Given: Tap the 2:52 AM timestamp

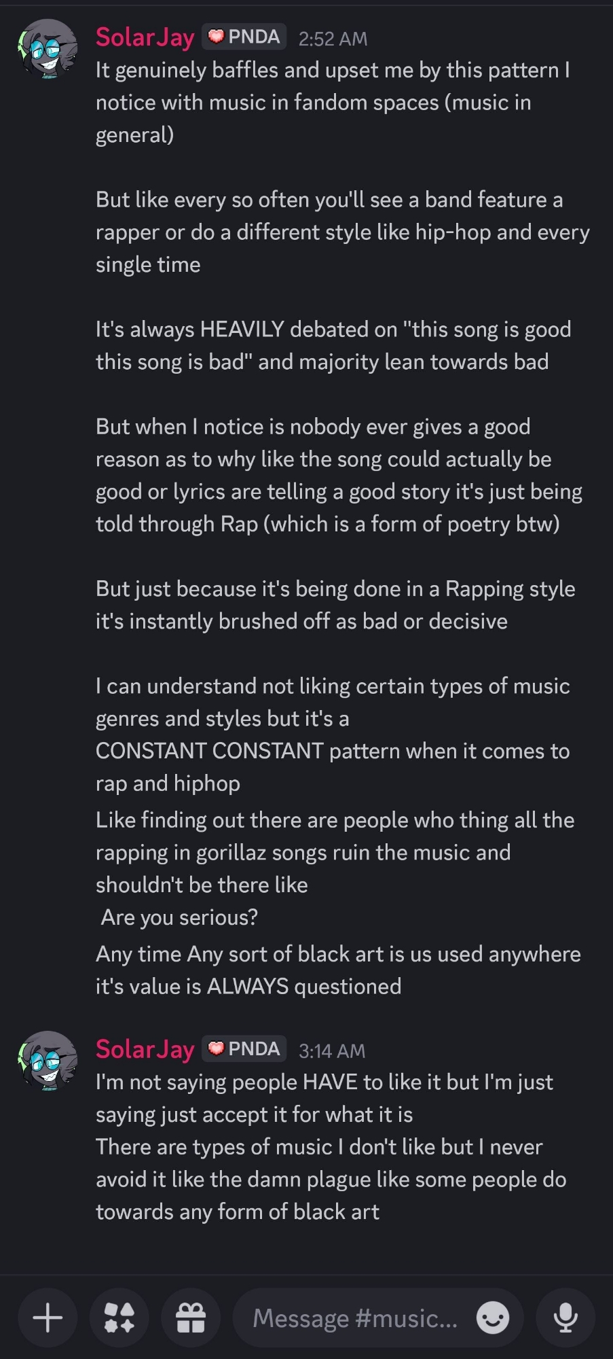Looking at the screenshot, I should [333, 39].
